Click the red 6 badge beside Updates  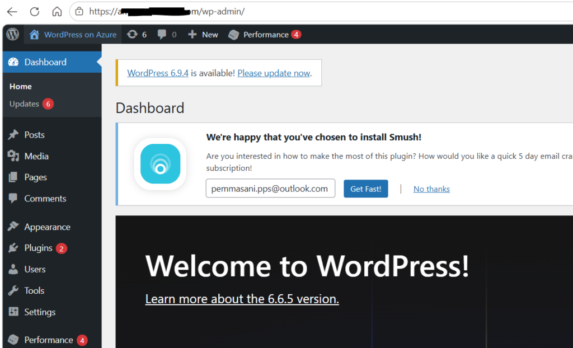[x=48, y=104]
